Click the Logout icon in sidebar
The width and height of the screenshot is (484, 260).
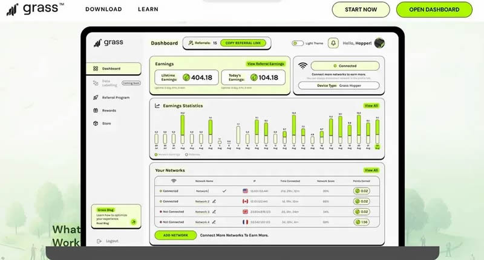[x=99, y=241]
